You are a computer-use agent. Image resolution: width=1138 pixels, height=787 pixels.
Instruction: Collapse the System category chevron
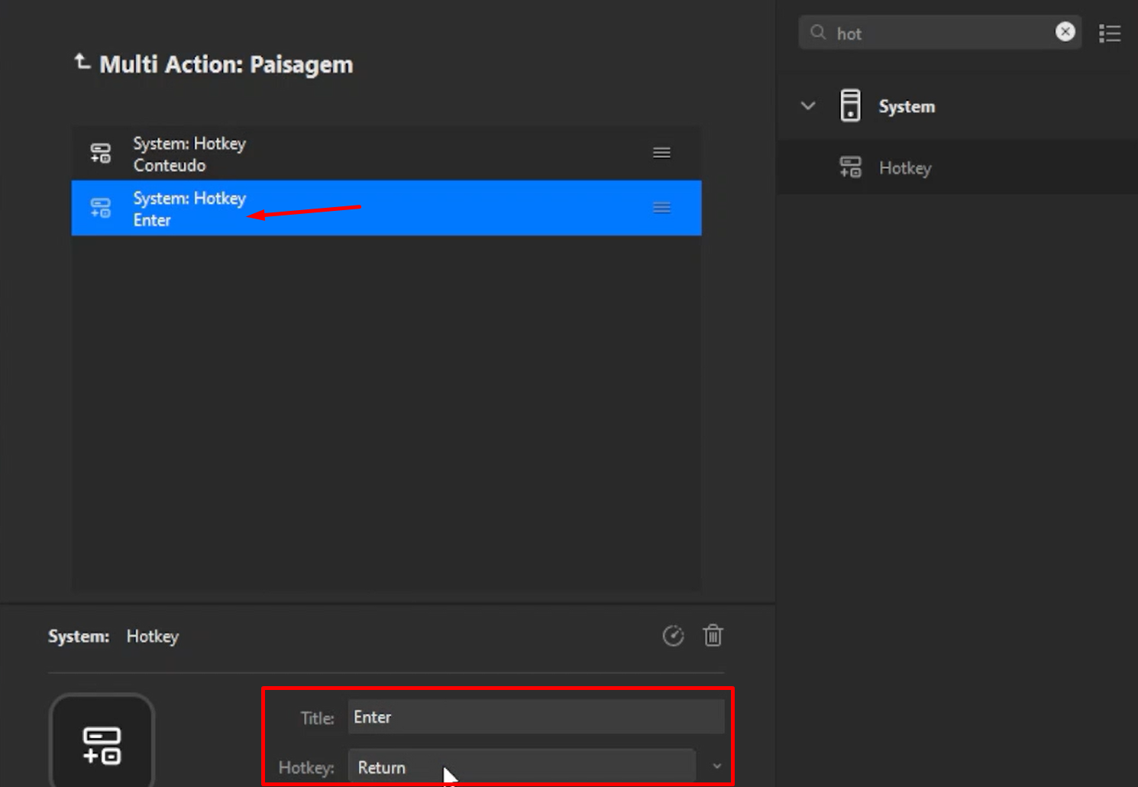click(x=808, y=105)
